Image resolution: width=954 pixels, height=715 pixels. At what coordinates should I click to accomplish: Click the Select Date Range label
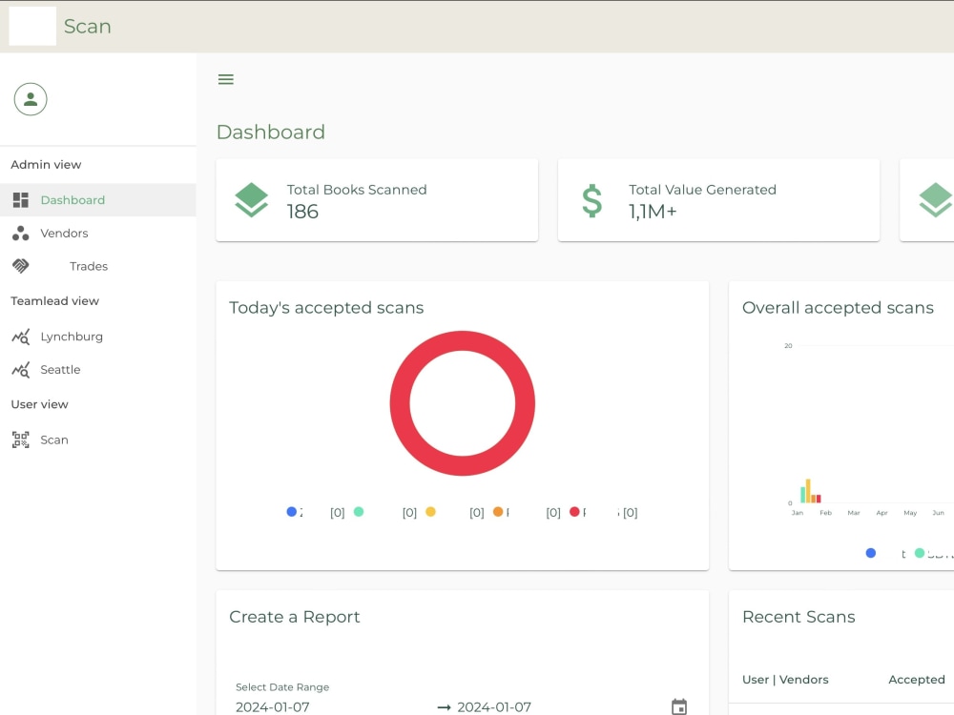tap(282, 687)
